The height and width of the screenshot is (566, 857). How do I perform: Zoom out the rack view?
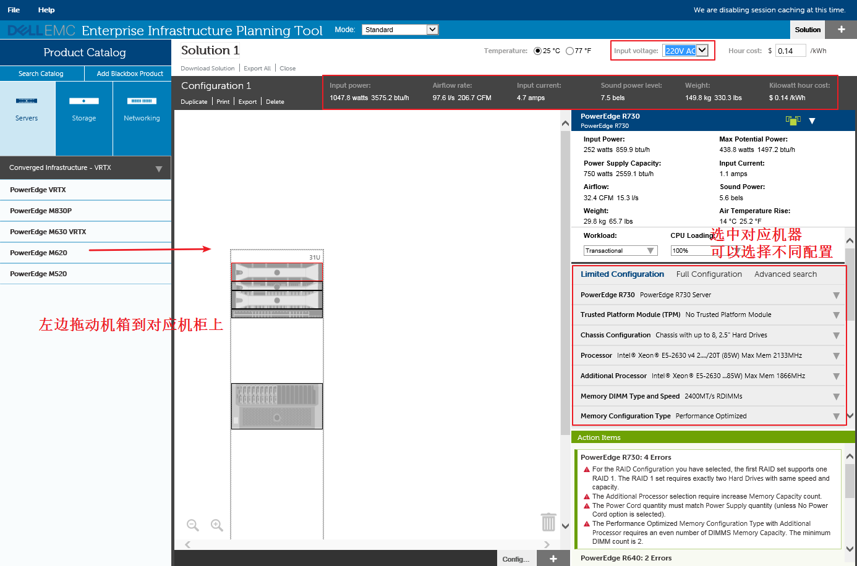point(193,525)
